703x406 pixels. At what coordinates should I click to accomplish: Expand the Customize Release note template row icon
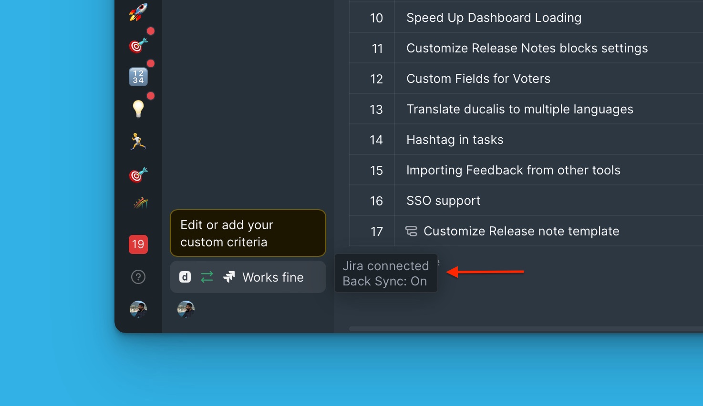(x=411, y=231)
